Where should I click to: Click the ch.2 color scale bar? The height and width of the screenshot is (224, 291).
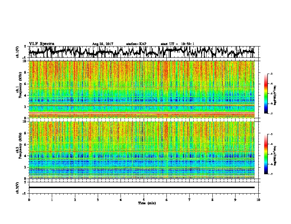tap(266, 154)
